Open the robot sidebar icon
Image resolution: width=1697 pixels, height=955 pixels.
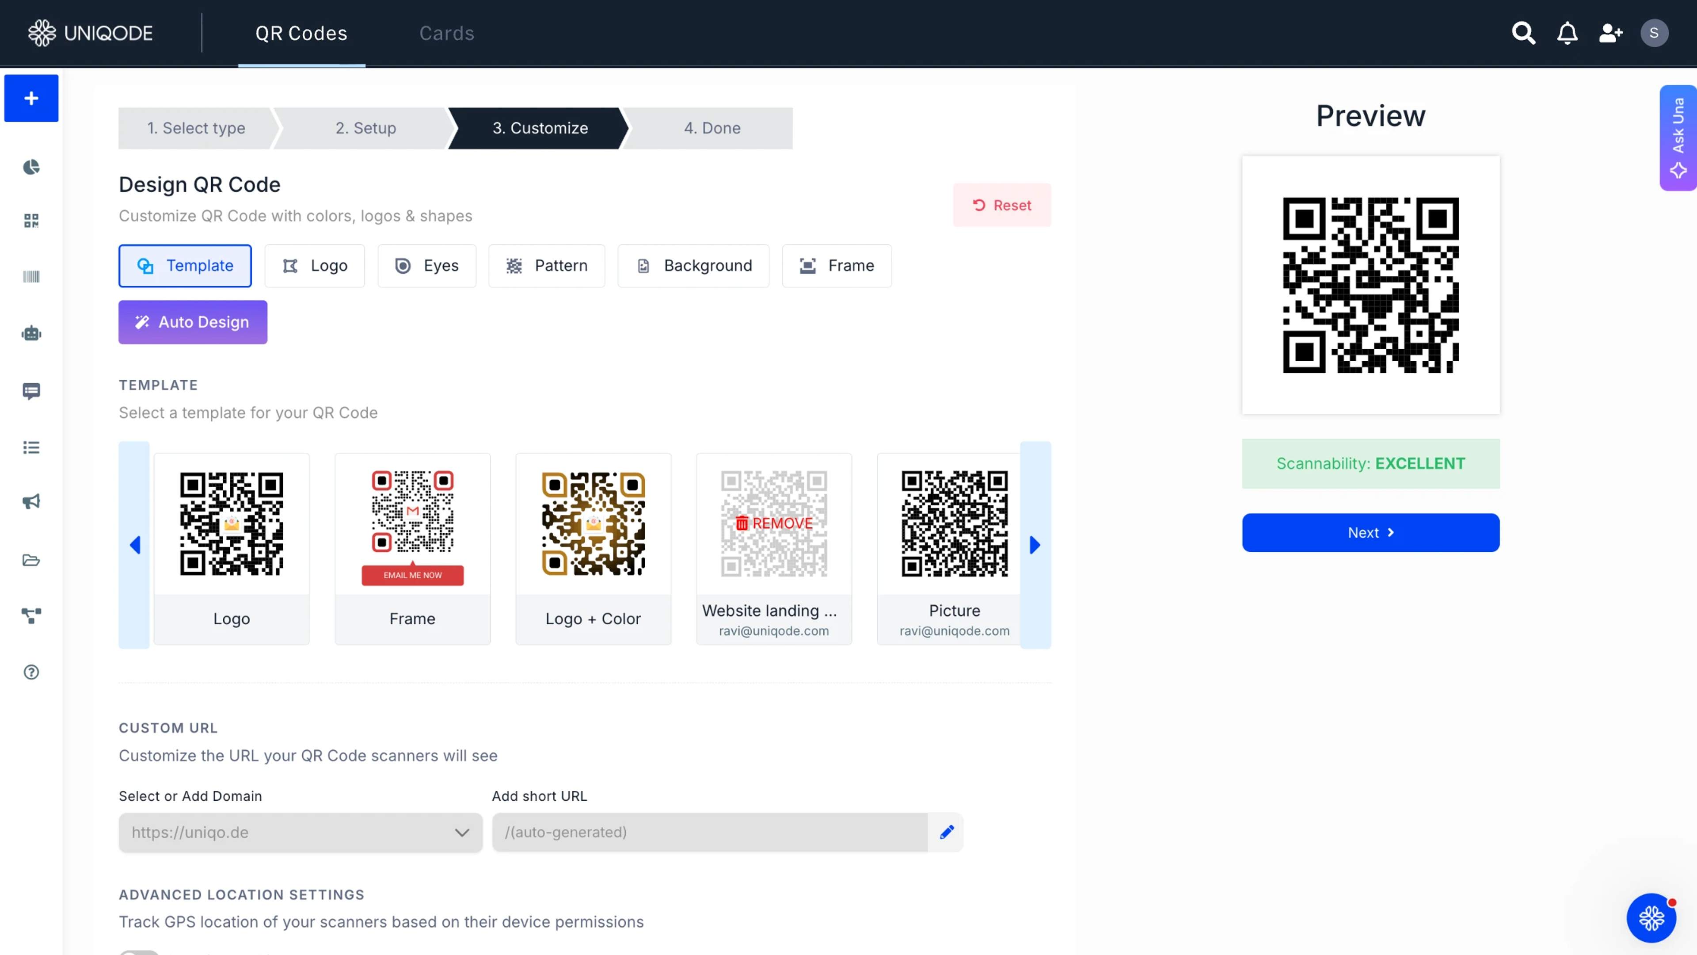[31, 333]
